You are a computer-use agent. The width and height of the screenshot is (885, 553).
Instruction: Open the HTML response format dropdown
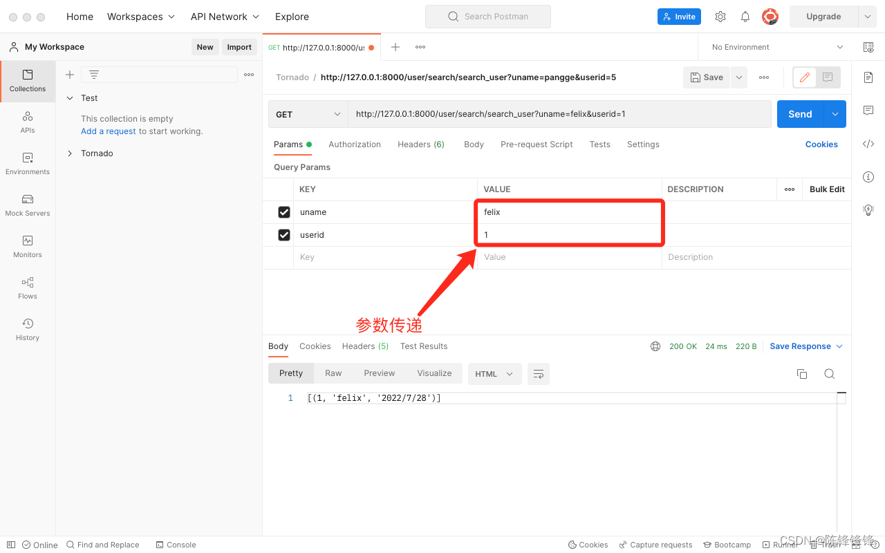click(494, 374)
